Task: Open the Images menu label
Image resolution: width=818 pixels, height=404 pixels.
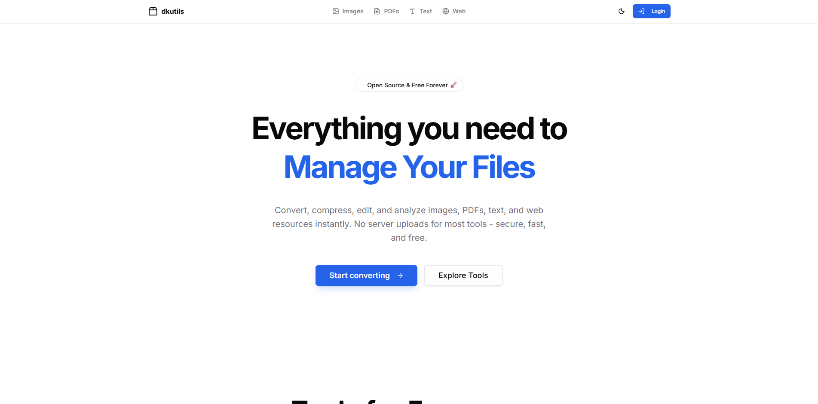Action: pyautogui.click(x=352, y=11)
